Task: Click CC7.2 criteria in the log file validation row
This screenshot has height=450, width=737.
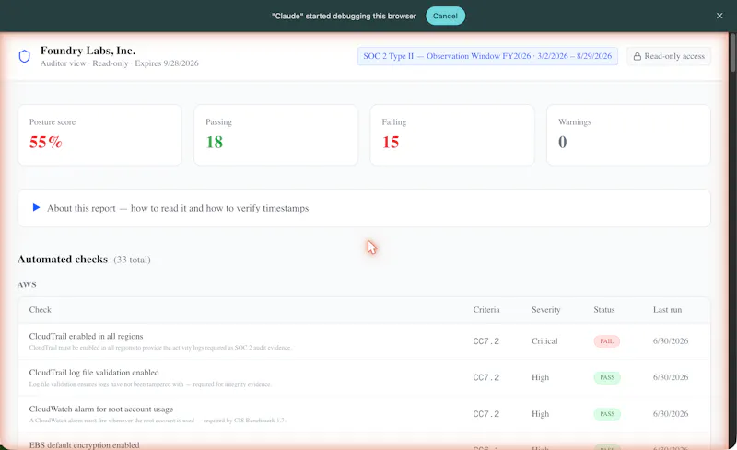Action: (x=486, y=377)
